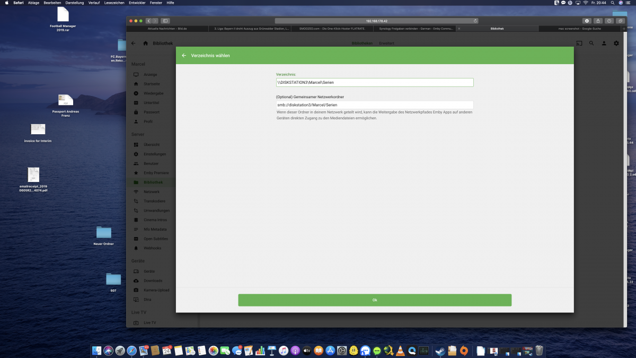636x358 pixels.
Task: Switch to the Erweitert tab
Action: [x=386, y=43]
